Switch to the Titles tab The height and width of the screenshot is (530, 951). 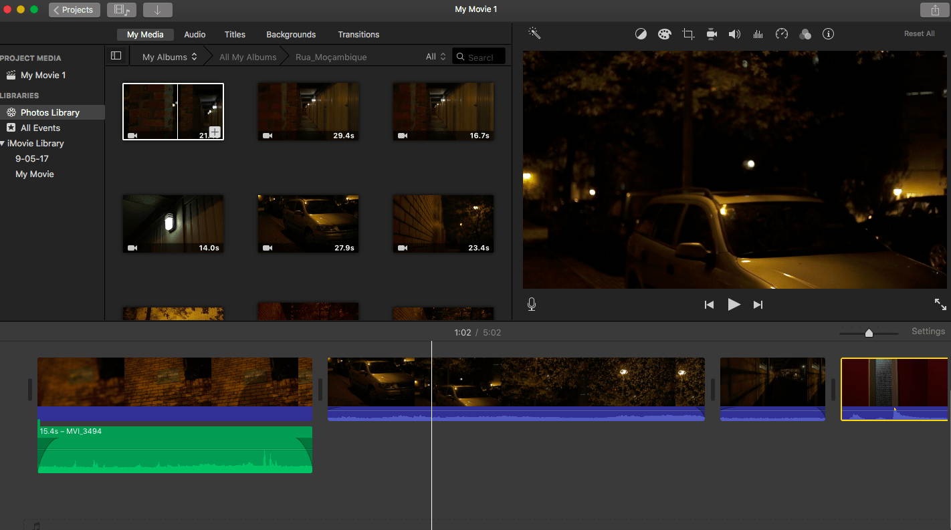[235, 35]
